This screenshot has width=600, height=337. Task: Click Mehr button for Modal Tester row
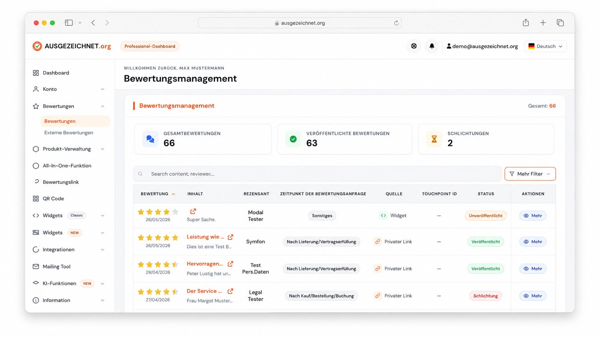tap(533, 216)
